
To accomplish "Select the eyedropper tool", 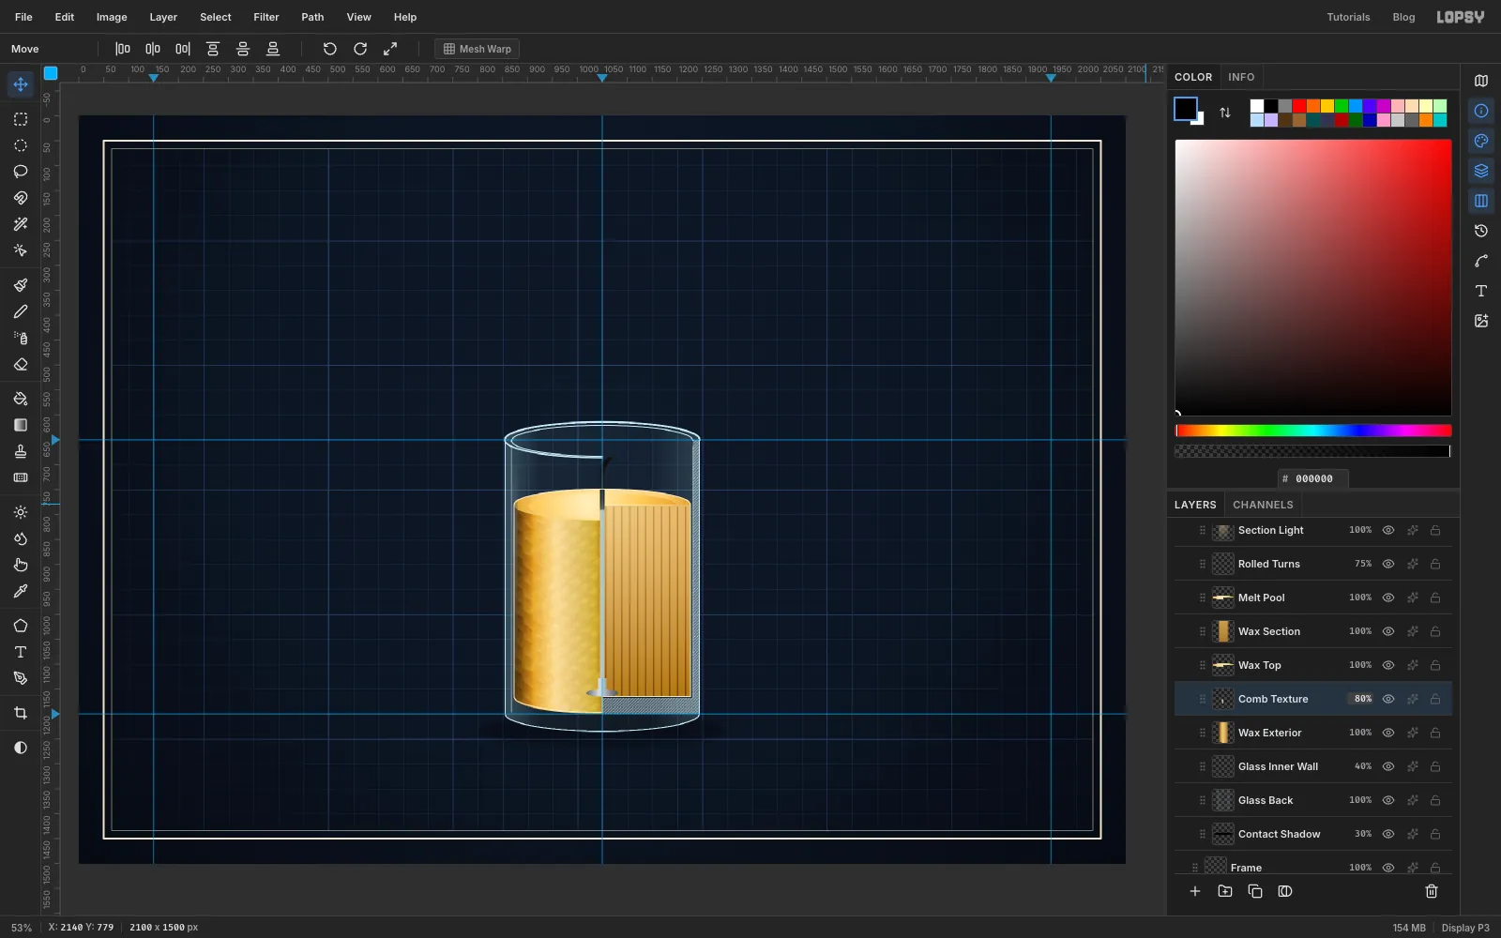I will 21,591.
